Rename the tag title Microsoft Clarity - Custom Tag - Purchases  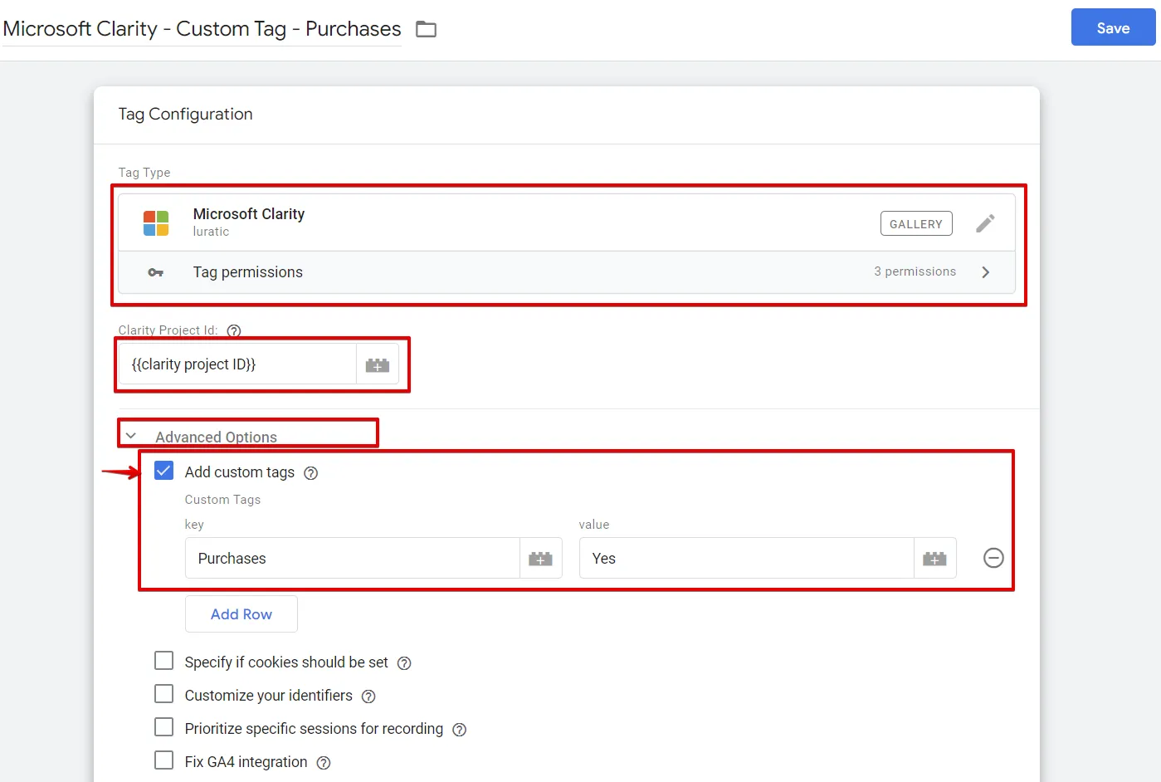202,29
